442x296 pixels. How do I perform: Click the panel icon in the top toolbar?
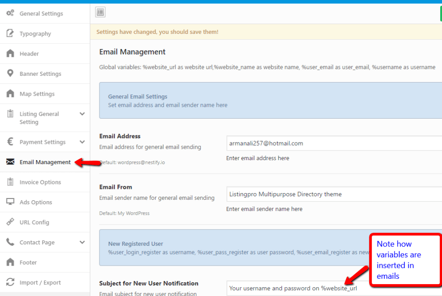click(100, 12)
